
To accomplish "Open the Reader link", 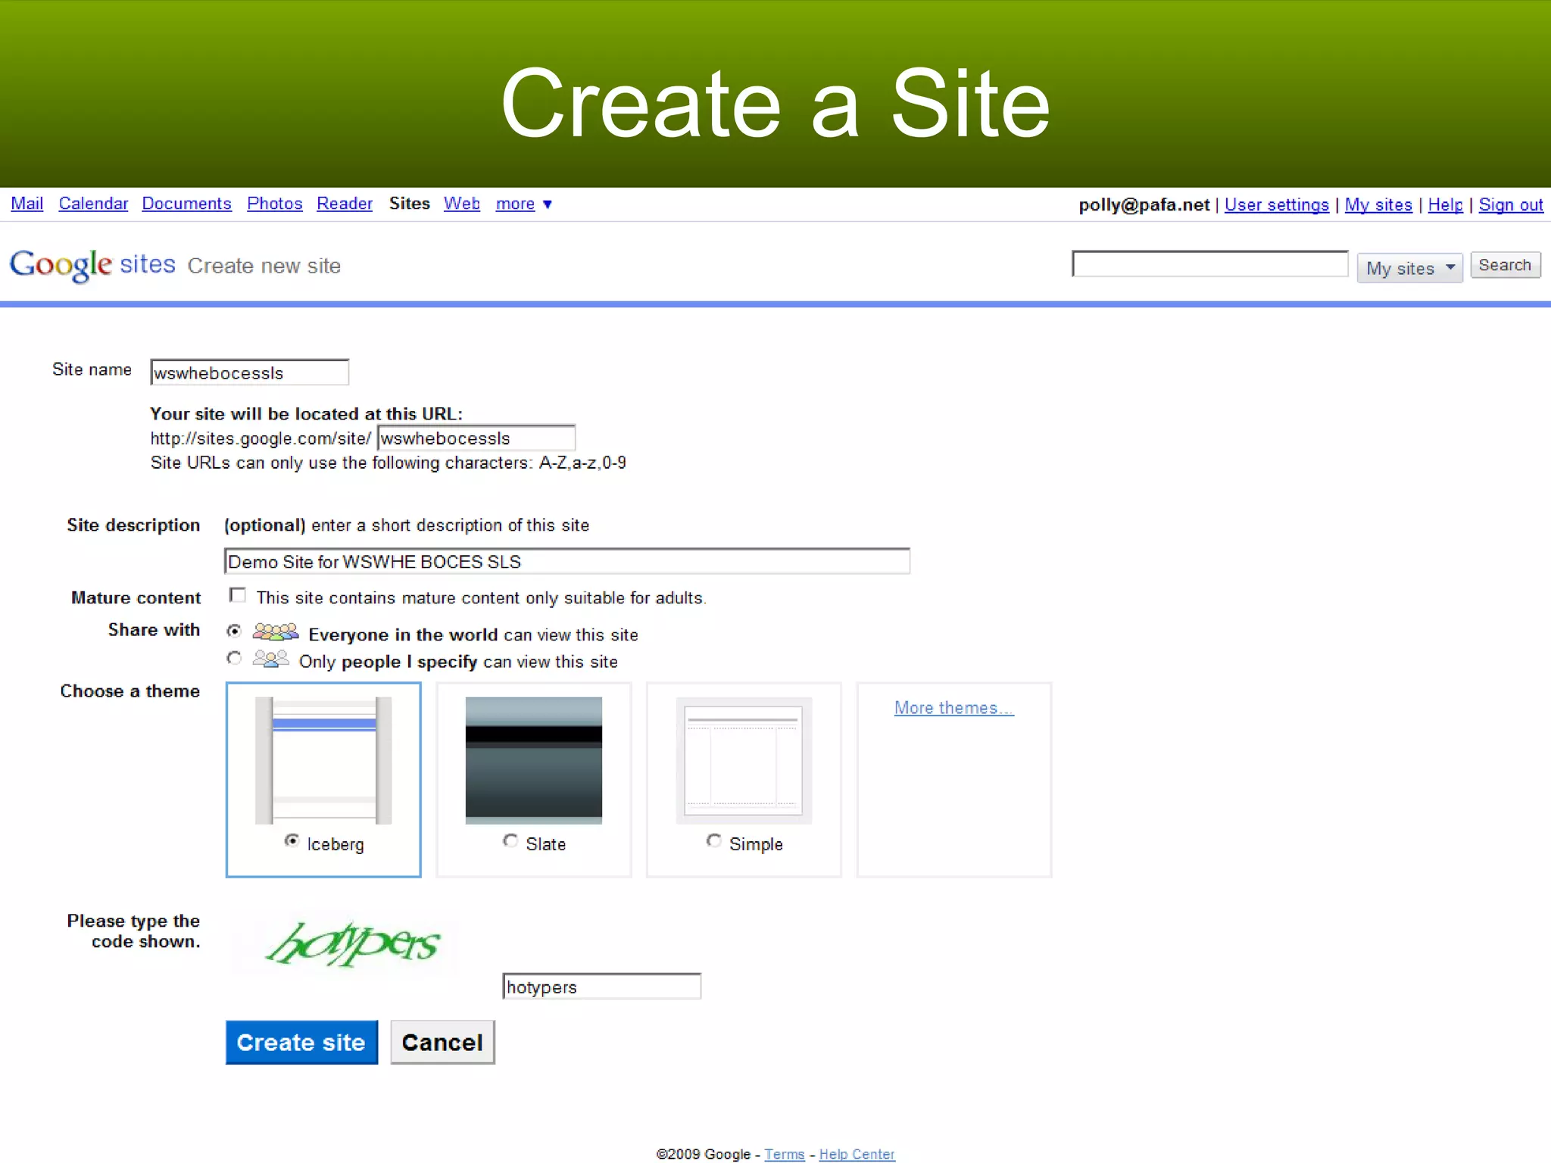I will (345, 204).
